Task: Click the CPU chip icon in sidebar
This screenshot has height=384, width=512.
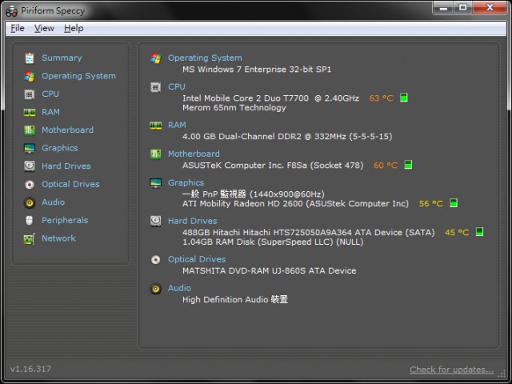Action: tap(30, 94)
